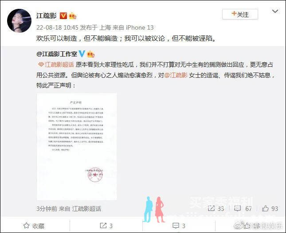Favorite the post with 收藏 star

point(34,226)
